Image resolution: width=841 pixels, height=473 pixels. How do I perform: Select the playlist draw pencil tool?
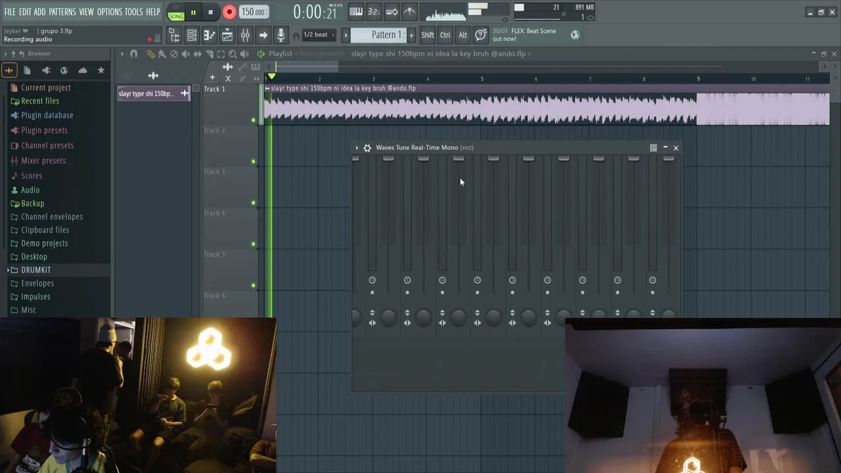(150, 54)
